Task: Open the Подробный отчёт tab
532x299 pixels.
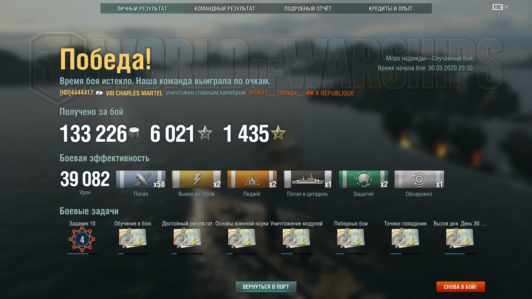Action: click(308, 9)
